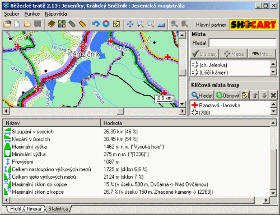The image size is (280, 215).
Task: Select Celkem sjeto výškových metrů row
Action: click(137, 177)
